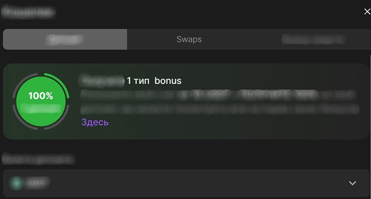This screenshot has height=199, width=371.
Task: Expand the currency selector chevron arrow
Action: (x=352, y=183)
